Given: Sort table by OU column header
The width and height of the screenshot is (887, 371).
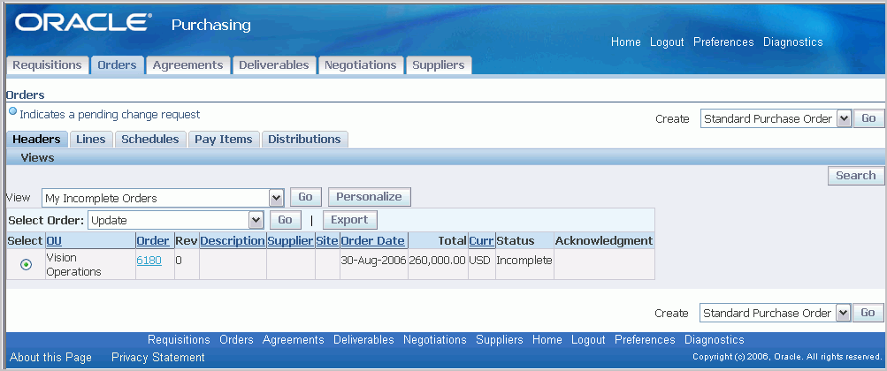Looking at the screenshot, I should click(x=54, y=241).
